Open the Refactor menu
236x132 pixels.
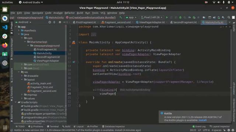[70, 13]
